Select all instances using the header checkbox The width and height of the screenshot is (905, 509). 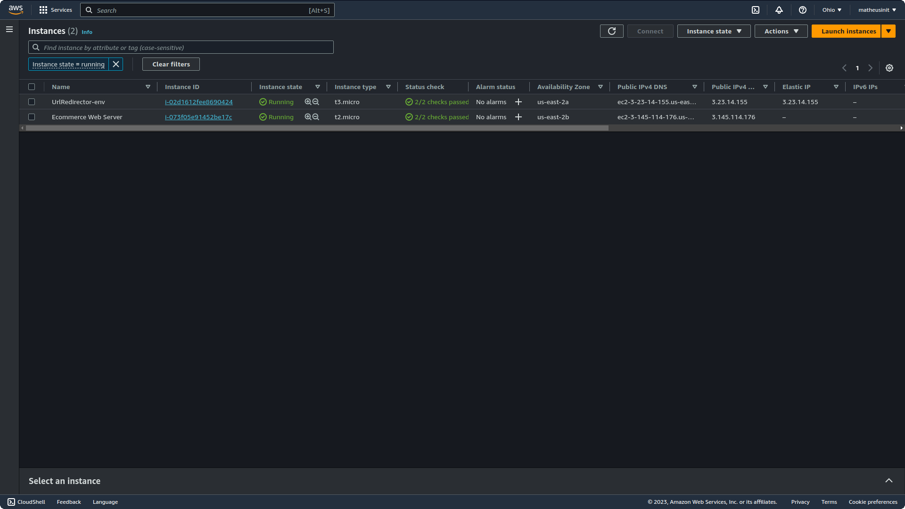[x=32, y=87]
